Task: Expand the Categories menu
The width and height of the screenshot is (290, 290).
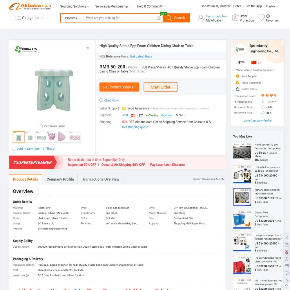Action: pos(30,18)
